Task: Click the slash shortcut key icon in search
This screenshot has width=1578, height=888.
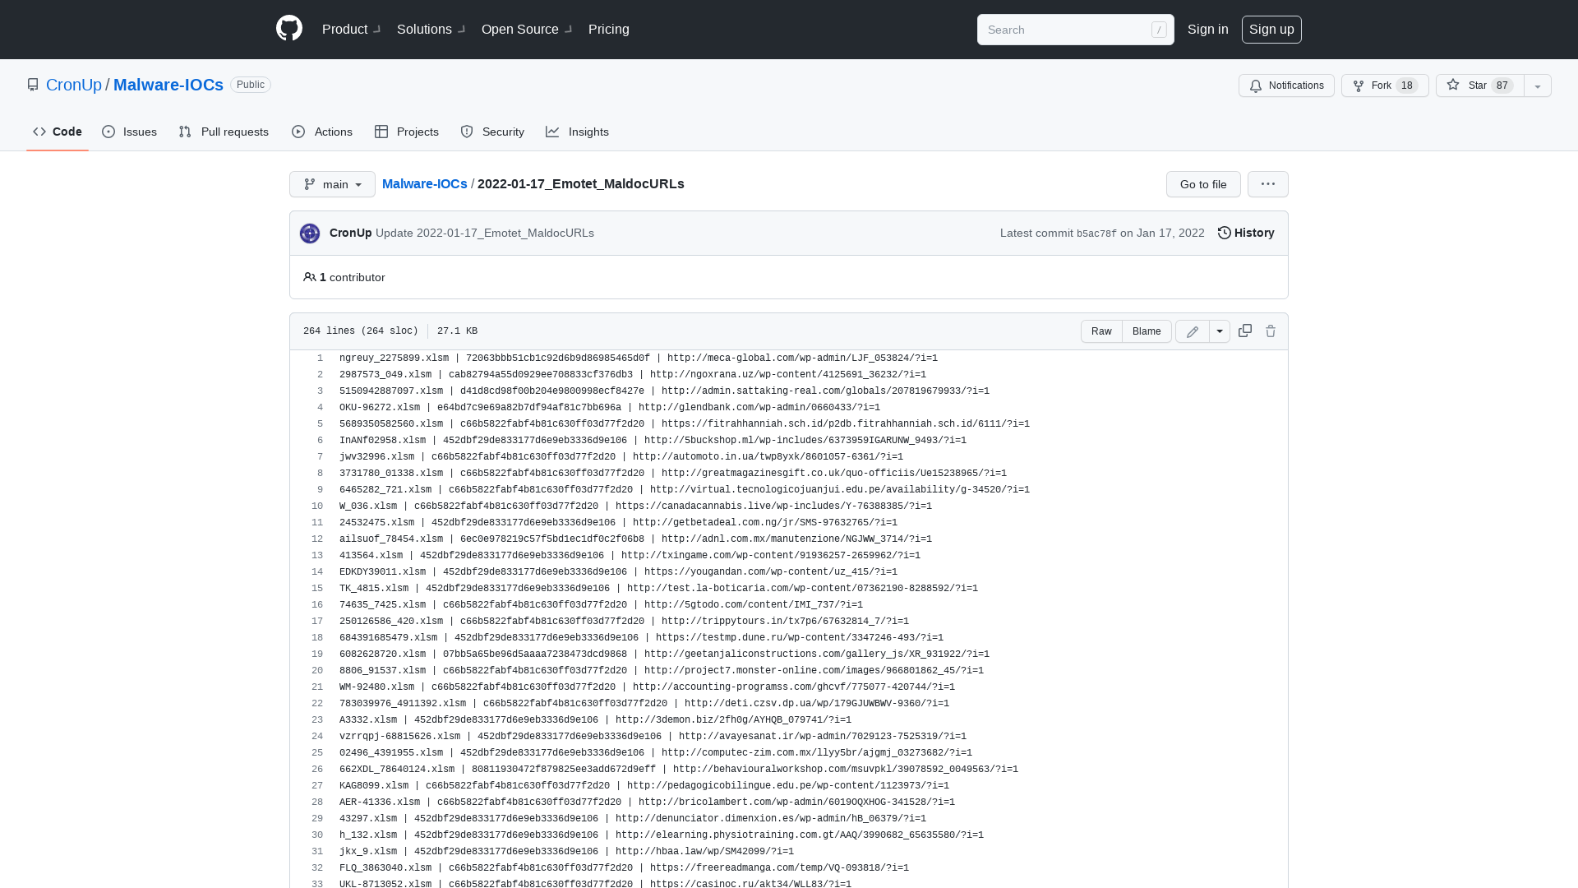Action: [x=1159, y=30]
